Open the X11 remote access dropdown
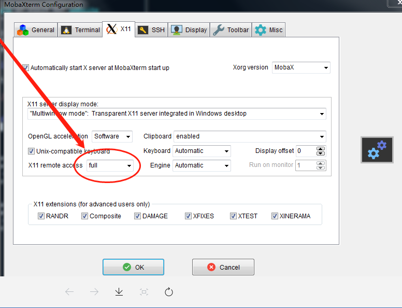The height and width of the screenshot is (308, 402). [x=110, y=165]
